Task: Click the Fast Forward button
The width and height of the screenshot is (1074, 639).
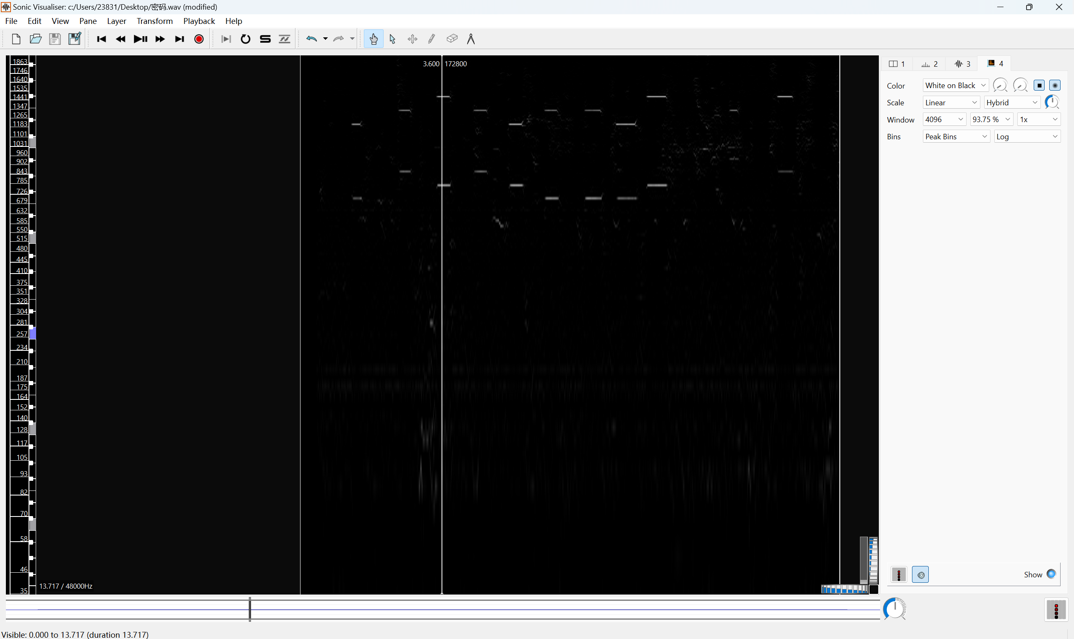Action: pyautogui.click(x=160, y=39)
